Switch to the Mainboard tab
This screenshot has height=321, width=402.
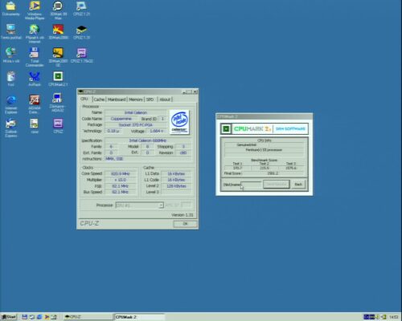tap(117, 100)
